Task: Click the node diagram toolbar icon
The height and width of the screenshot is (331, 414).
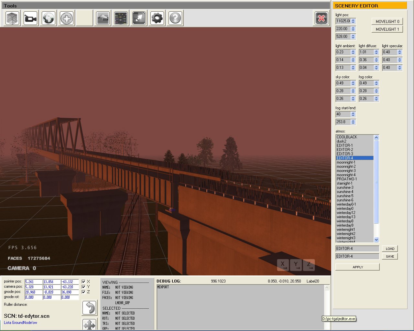Action: 121,18
